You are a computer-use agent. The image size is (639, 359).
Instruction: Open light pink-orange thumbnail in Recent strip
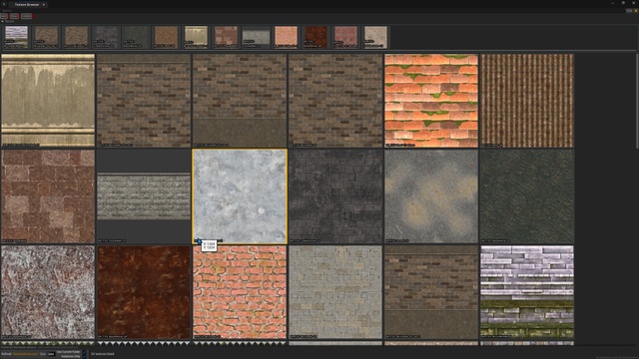pyautogui.click(x=286, y=37)
